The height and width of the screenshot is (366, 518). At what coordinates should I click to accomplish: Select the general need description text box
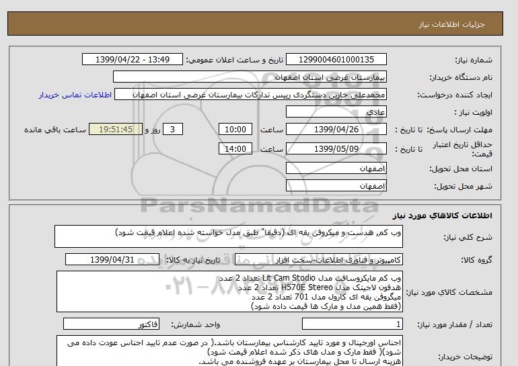(x=229, y=236)
